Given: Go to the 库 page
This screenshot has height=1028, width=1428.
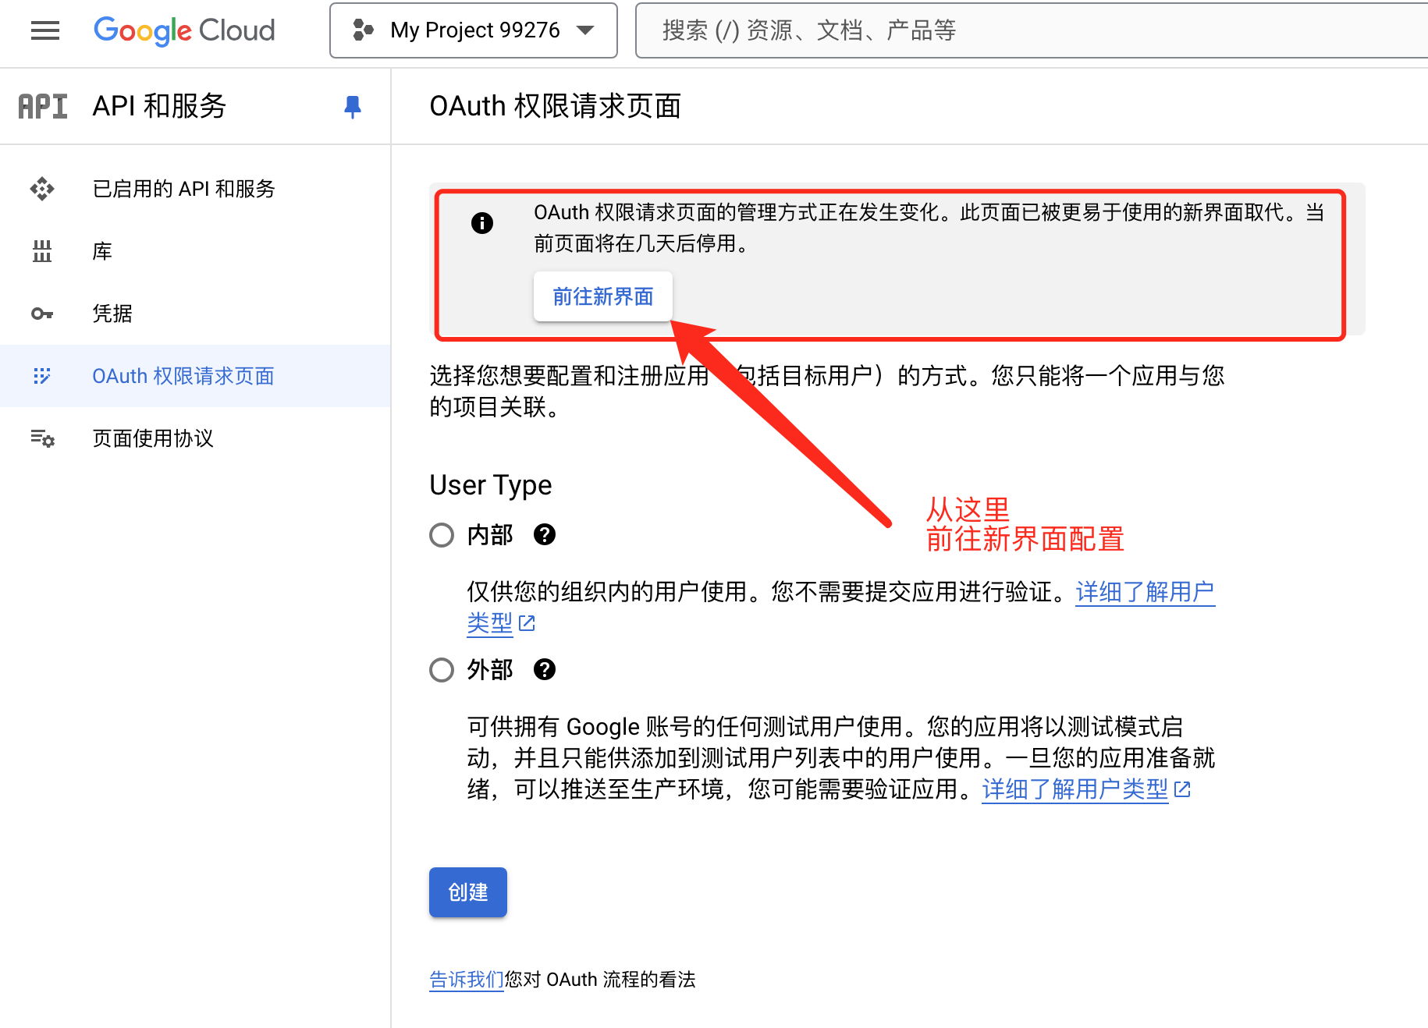Looking at the screenshot, I should (195, 251).
